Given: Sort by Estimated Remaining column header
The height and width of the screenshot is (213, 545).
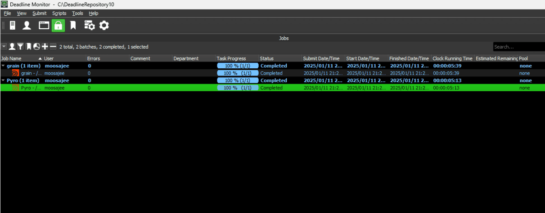Looking at the screenshot, I should 496,58.
